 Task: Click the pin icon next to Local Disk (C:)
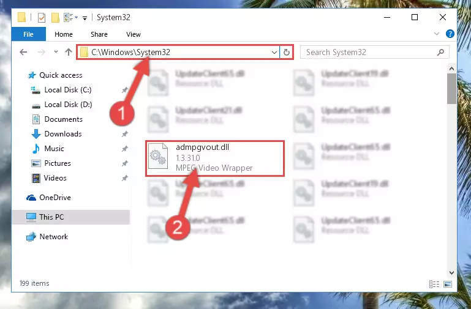(125, 90)
